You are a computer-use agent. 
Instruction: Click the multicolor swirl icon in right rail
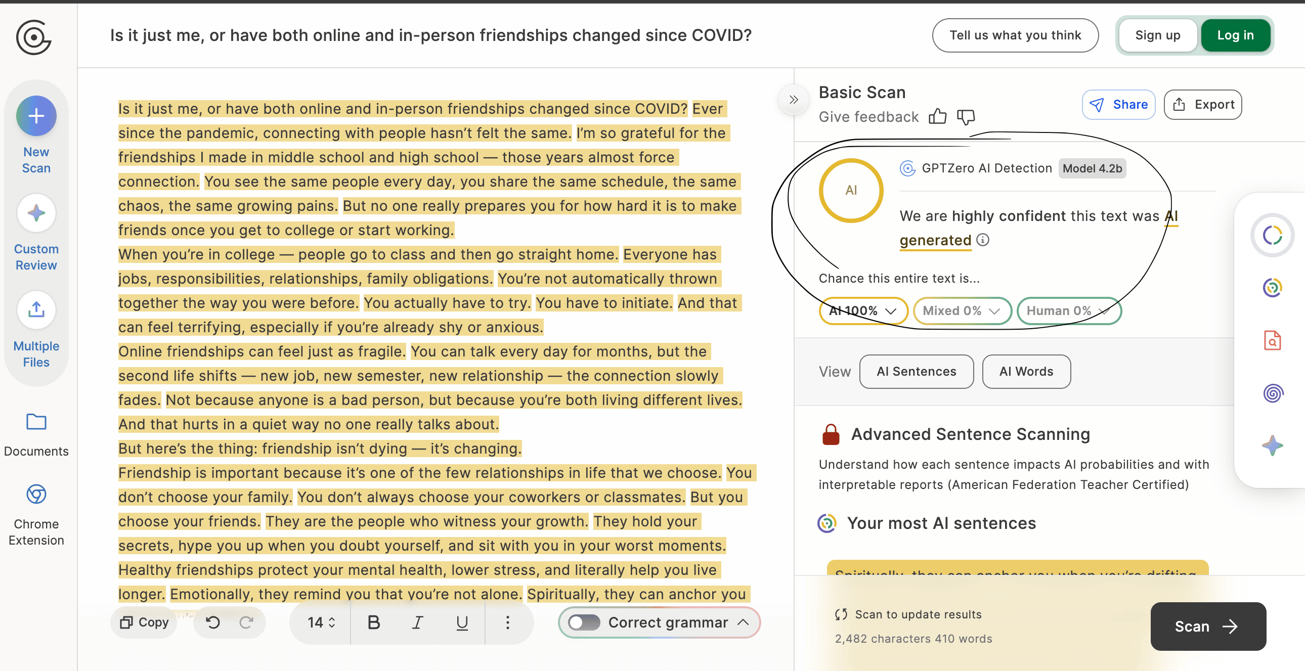tap(1272, 287)
